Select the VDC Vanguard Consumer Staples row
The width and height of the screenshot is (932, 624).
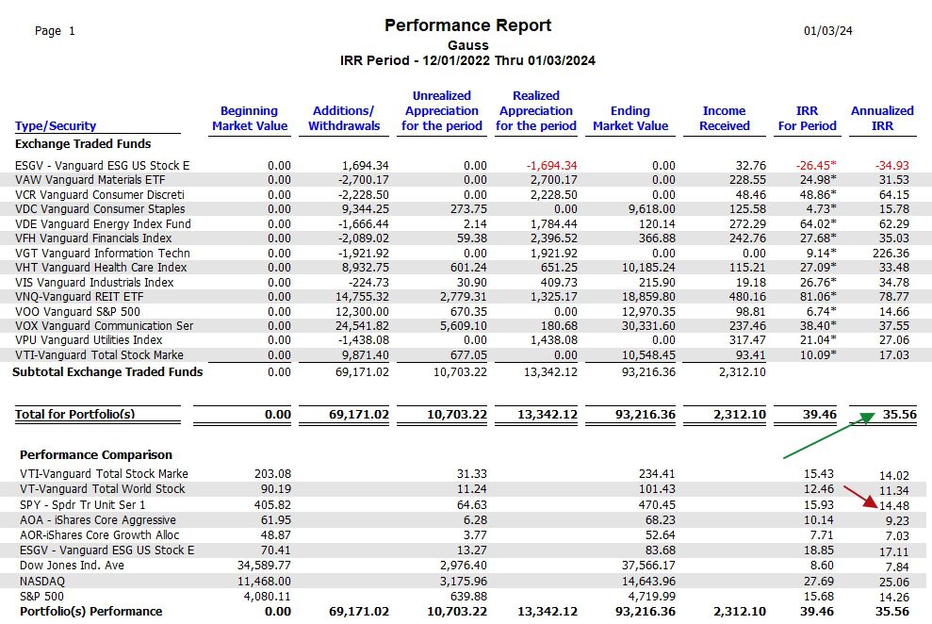[466, 208]
